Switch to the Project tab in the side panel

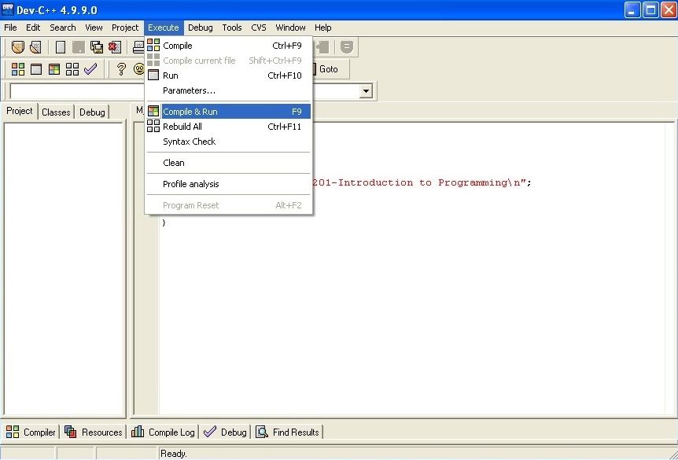click(x=20, y=111)
